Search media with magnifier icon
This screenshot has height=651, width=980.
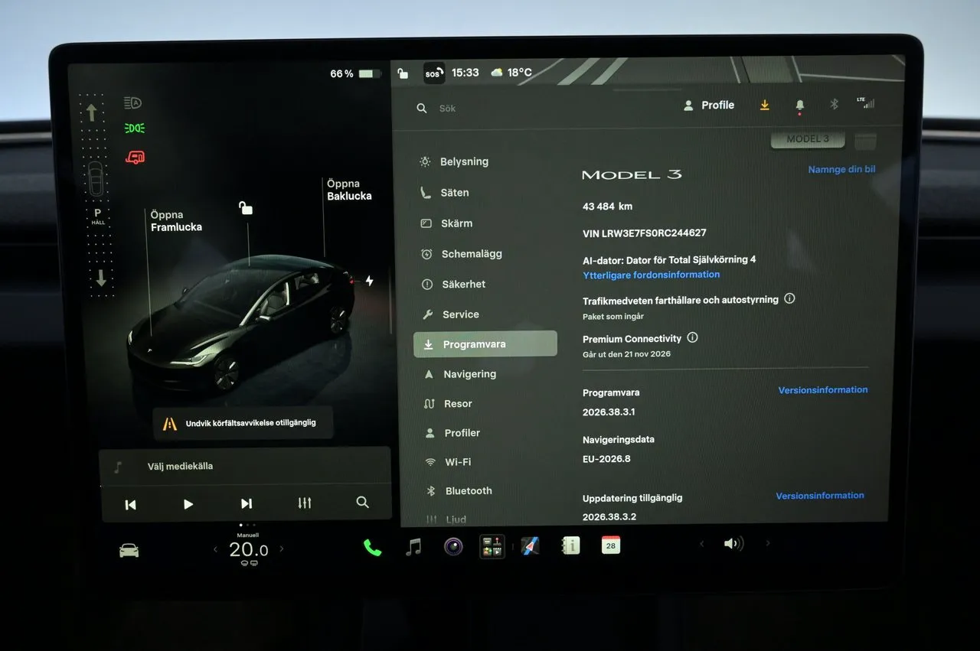pyautogui.click(x=363, y=503)
